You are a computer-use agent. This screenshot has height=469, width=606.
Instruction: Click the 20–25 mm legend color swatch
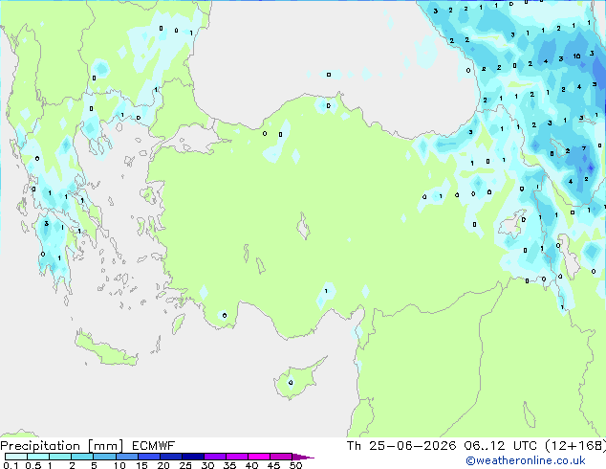tap(171, 457)
